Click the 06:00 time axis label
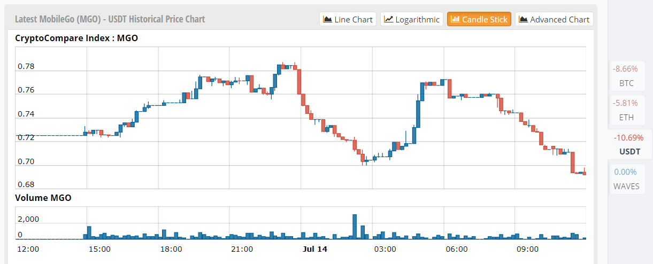Viewport: 653px width, 264px height. click(x=456, y=249)
